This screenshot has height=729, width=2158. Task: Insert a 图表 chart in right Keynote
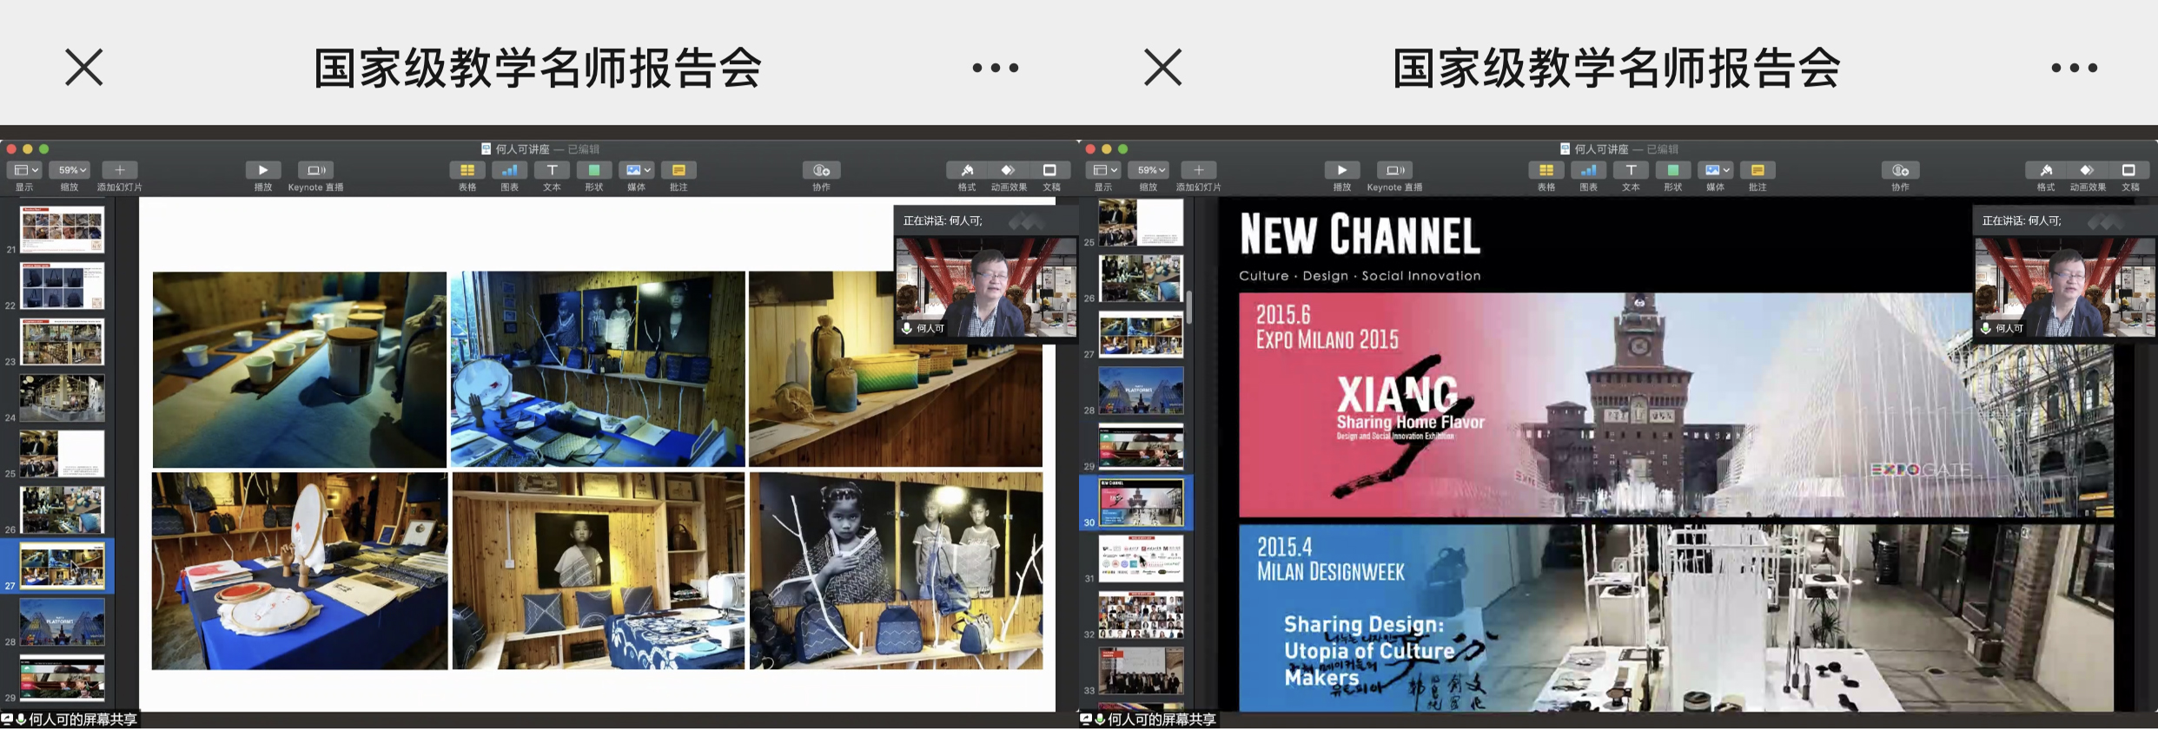pos(1589,170)
